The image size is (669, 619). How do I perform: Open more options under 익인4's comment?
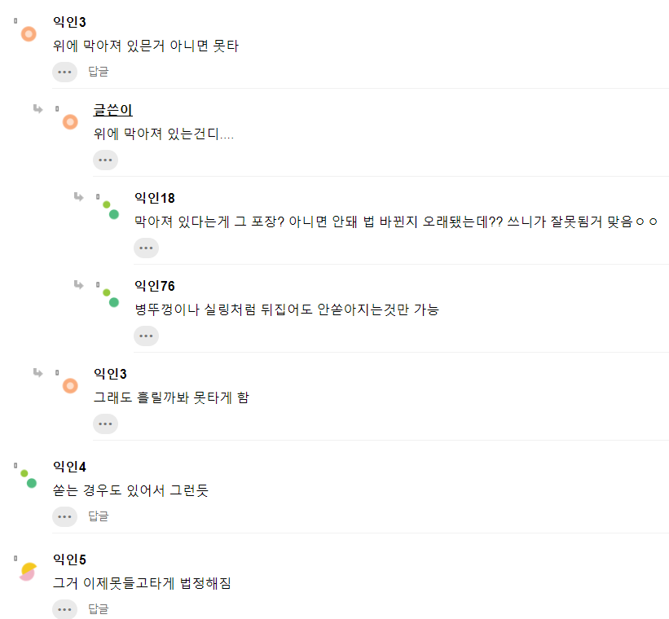(x=64, y=516)
